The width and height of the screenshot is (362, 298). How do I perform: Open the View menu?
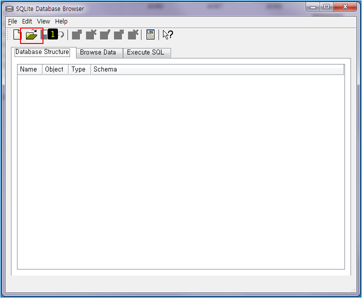pos(43,21)
